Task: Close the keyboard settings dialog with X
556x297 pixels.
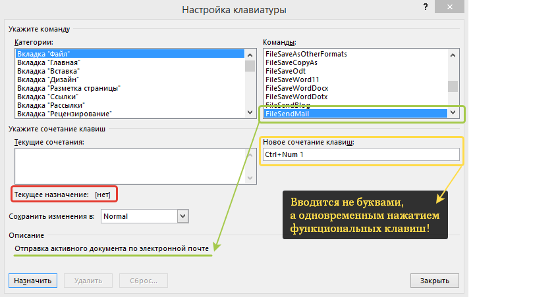Action: pos(450,9)
